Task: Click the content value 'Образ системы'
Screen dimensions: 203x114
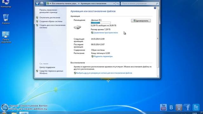Action: point(98,50)
